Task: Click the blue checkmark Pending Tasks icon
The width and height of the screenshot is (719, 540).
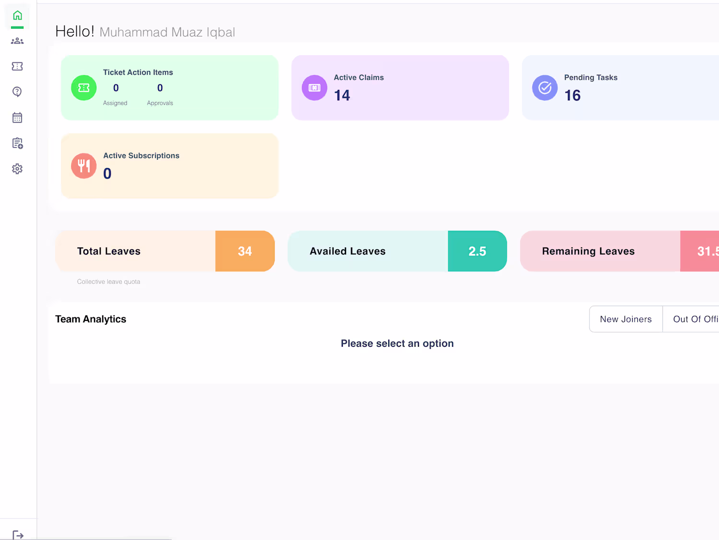Action: tap(545, 88)
